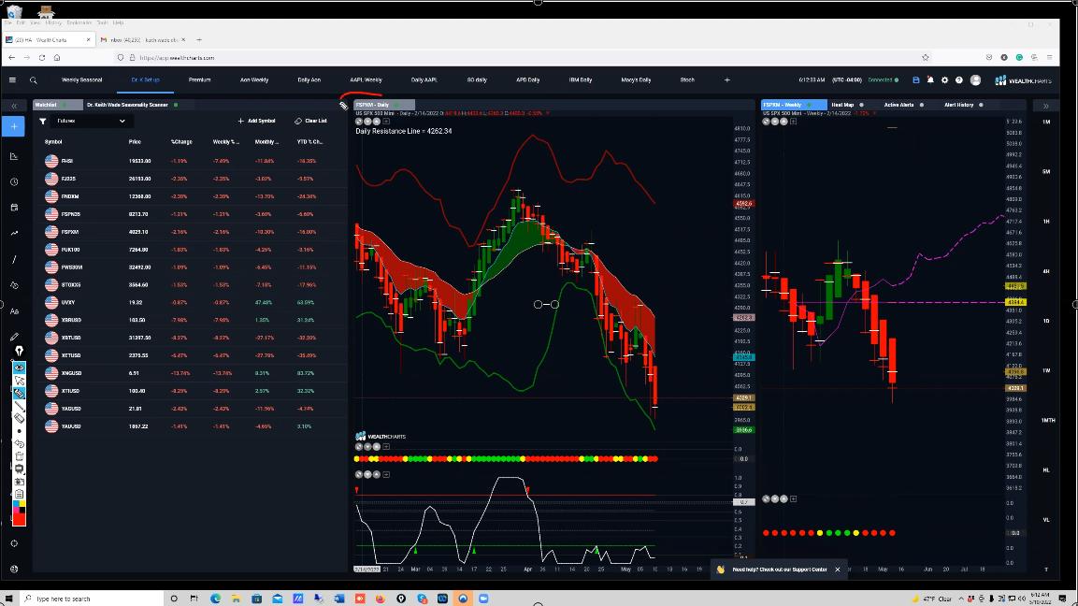Select the 1D timeframe button
The image size is (1078, 606).
click(x=1046, y=321)
